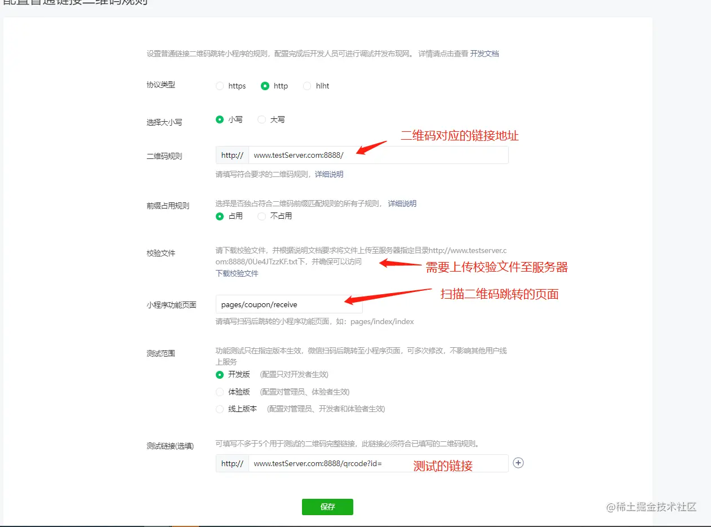Click text (配置对管理员、体验者生效)
This screenshot has width=711, height=527.
[x=305, y=392]
